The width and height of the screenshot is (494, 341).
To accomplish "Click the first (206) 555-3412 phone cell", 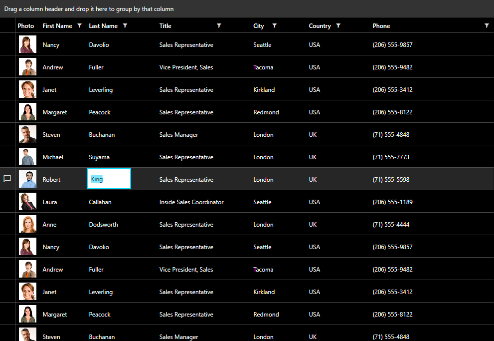I will click(392, 89).
